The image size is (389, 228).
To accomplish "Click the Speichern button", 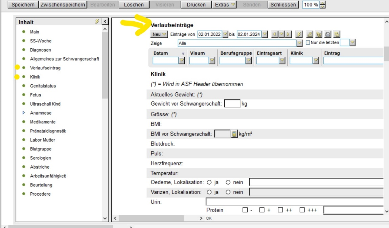I will pyautogui.click(x=23, y=5).
